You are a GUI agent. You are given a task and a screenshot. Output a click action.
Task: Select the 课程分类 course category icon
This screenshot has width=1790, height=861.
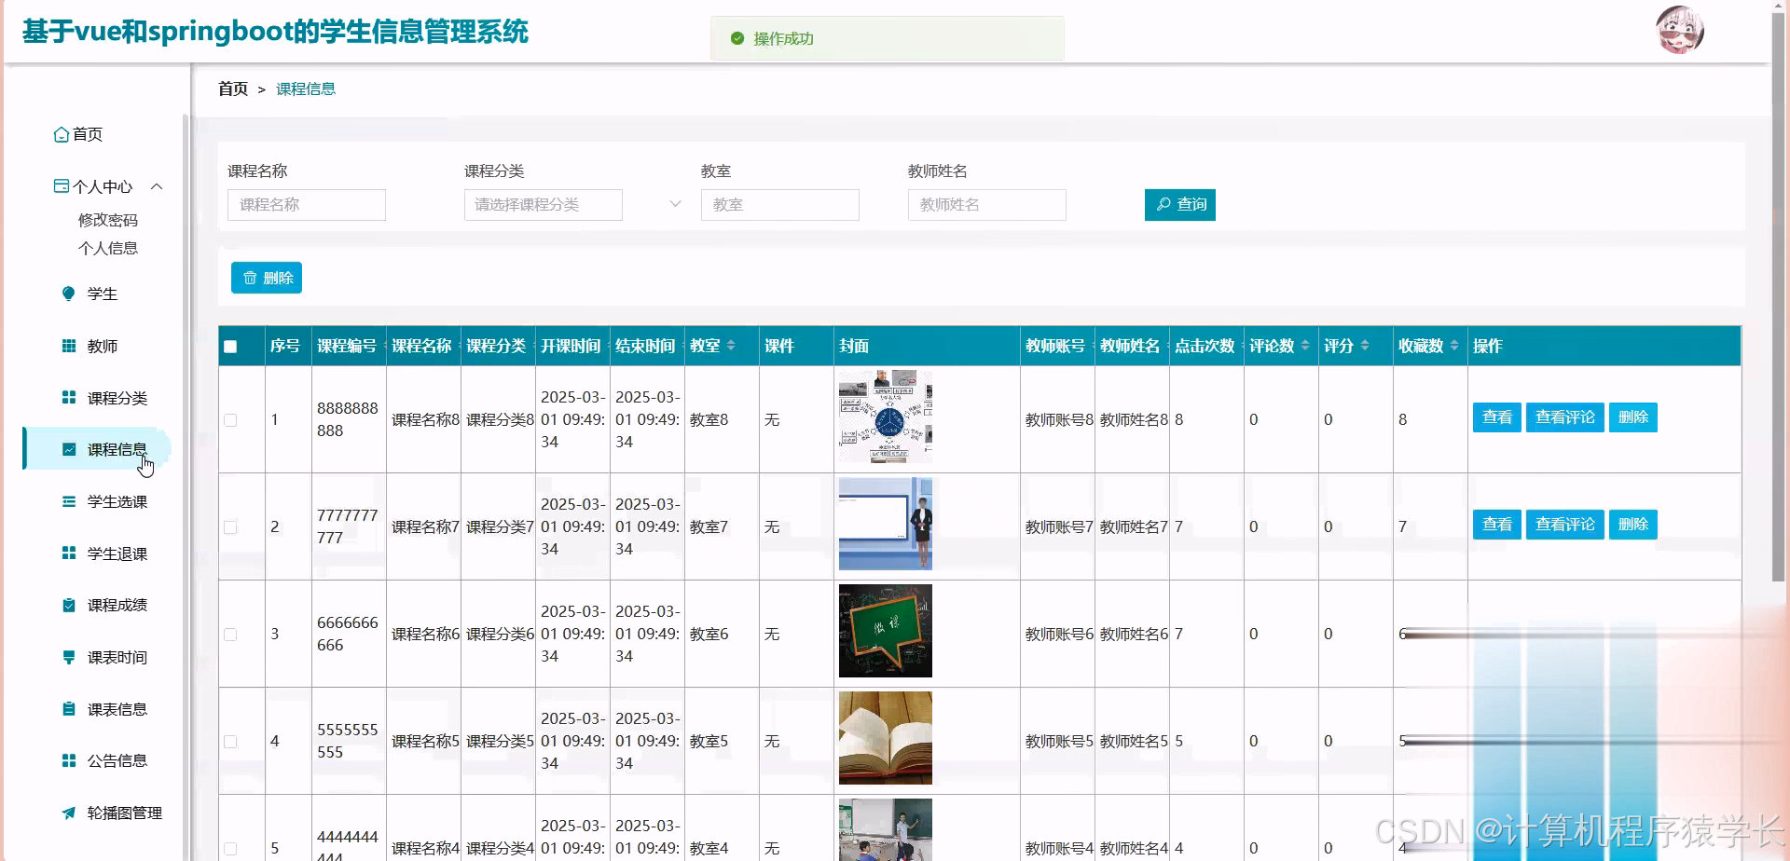68,396
